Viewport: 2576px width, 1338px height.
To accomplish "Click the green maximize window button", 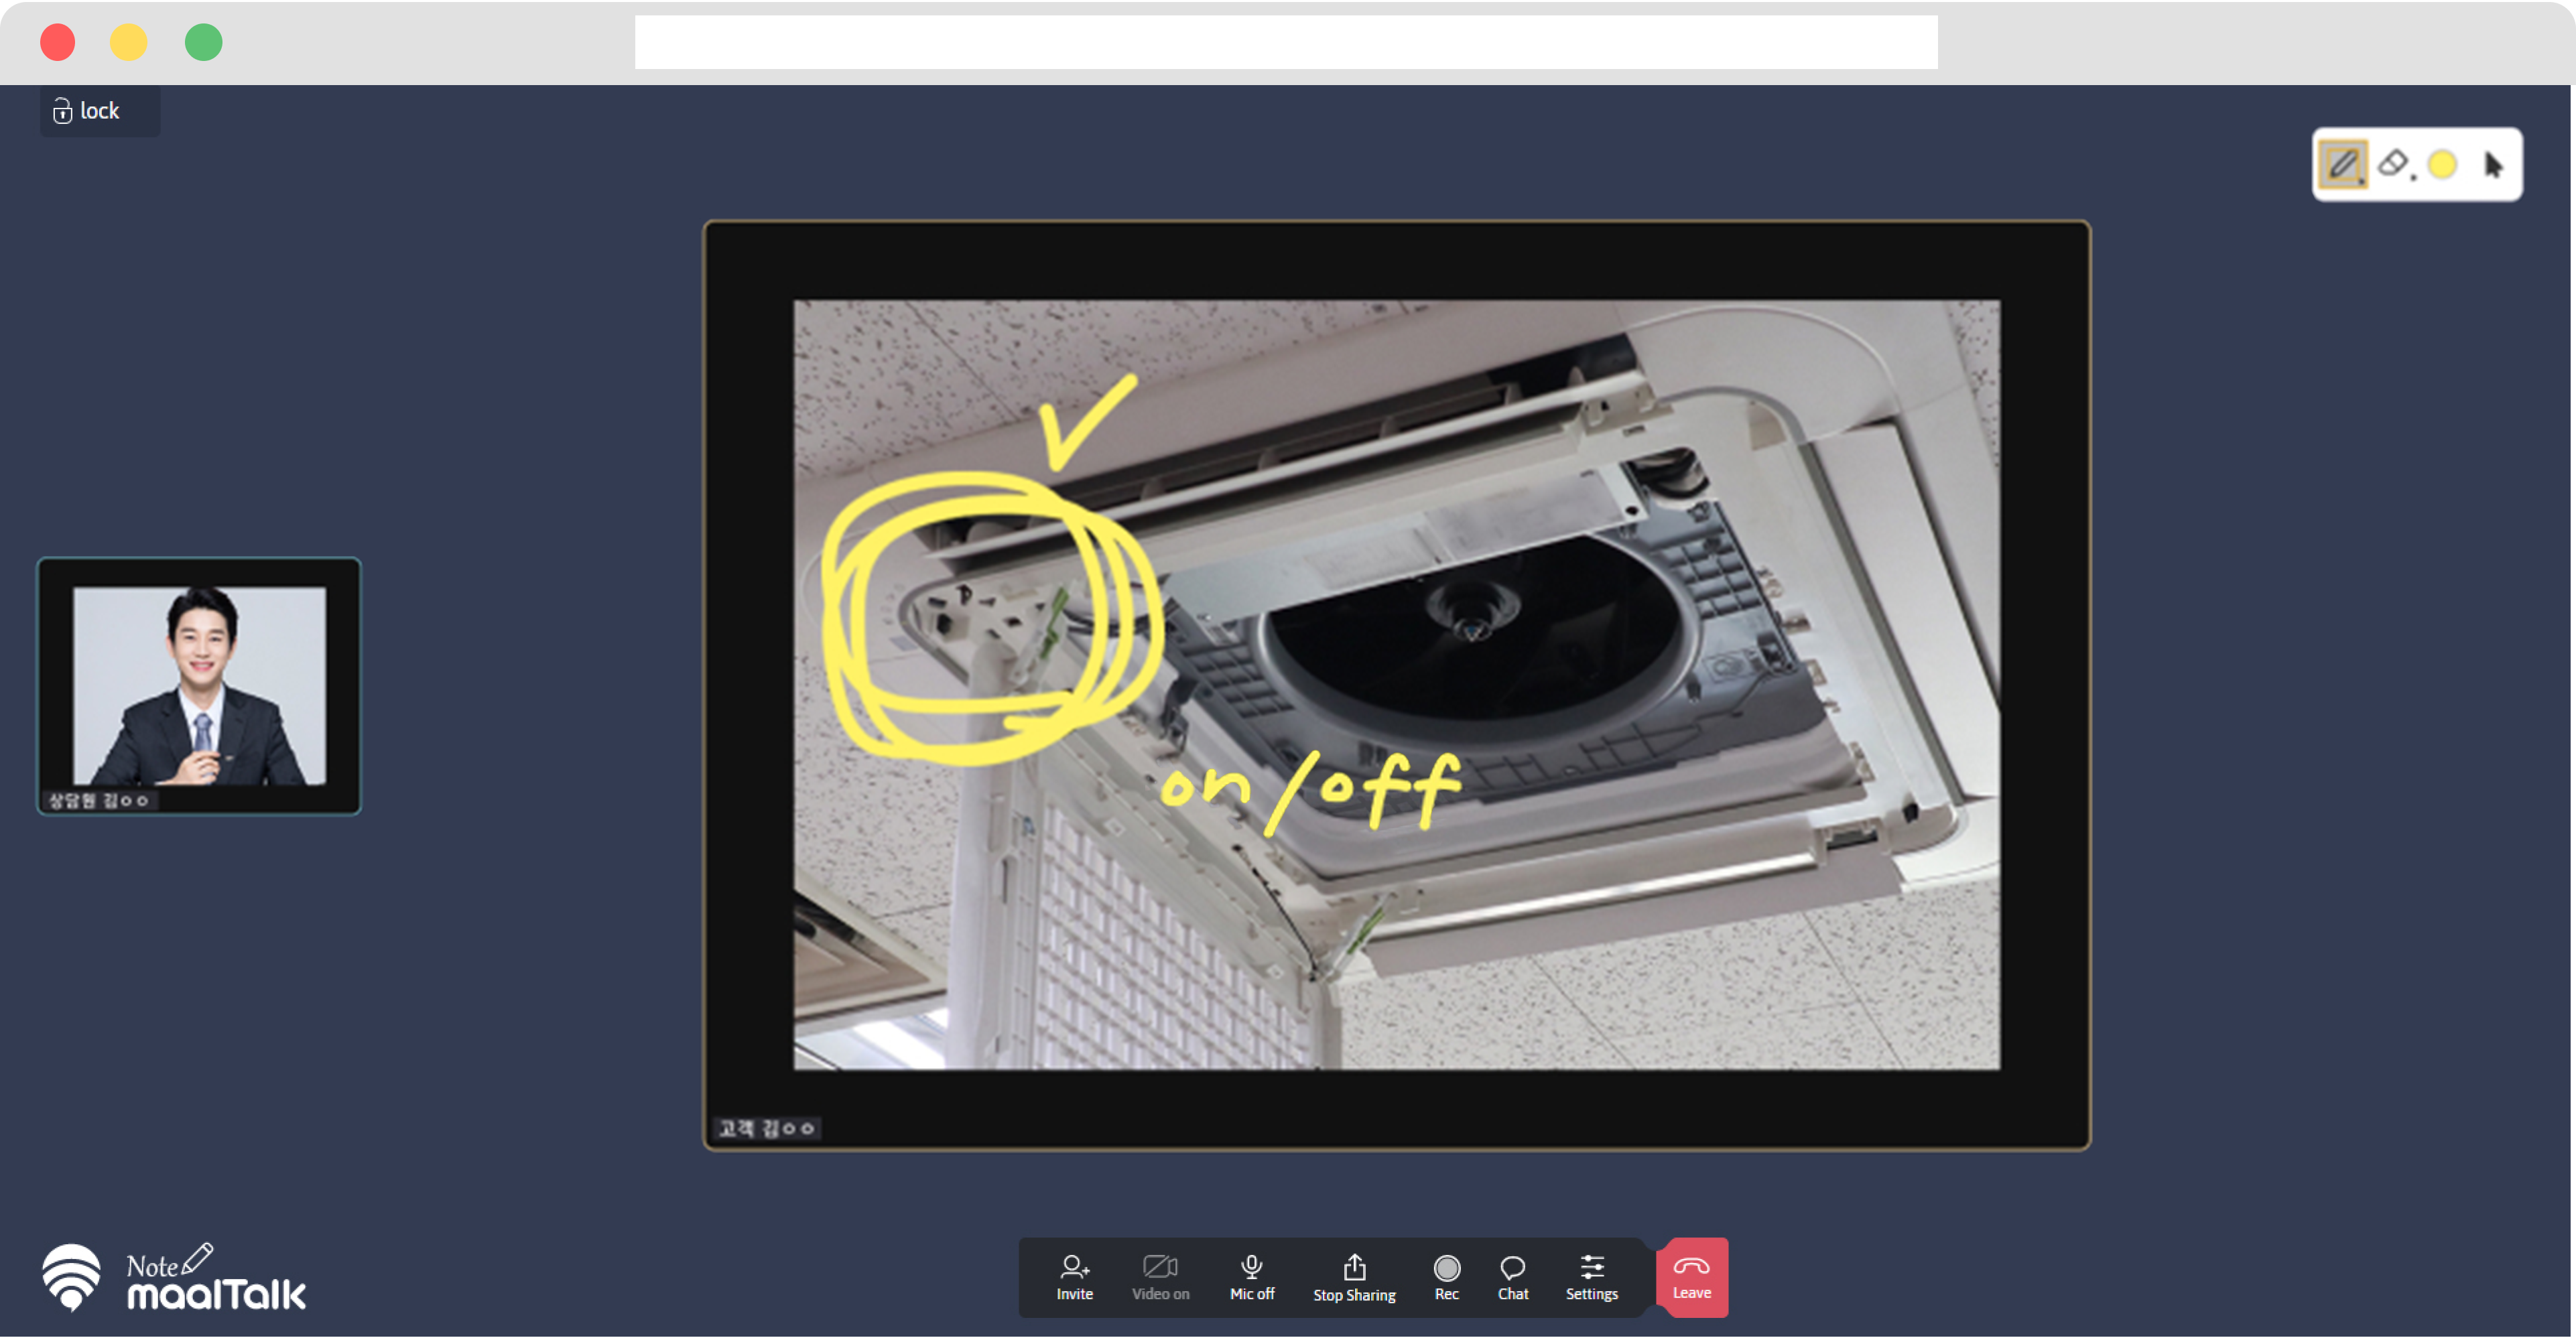I will pos(203,42).
